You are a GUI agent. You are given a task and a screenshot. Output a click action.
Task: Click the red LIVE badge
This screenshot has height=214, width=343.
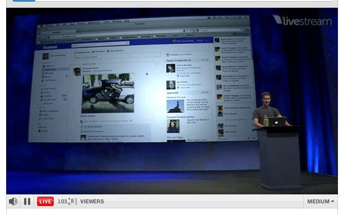[x=45, y=201]
